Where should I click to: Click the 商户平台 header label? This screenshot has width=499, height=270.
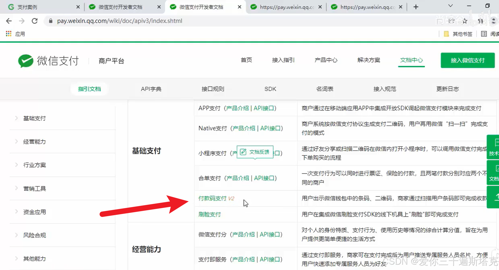point(111,61)
